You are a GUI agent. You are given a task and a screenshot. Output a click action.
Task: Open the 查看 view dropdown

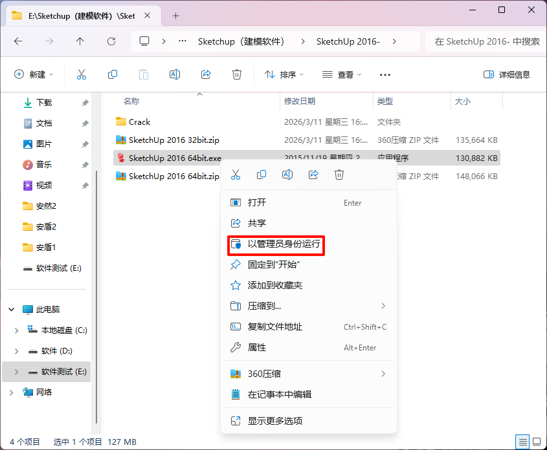click(x=342, y=74)
